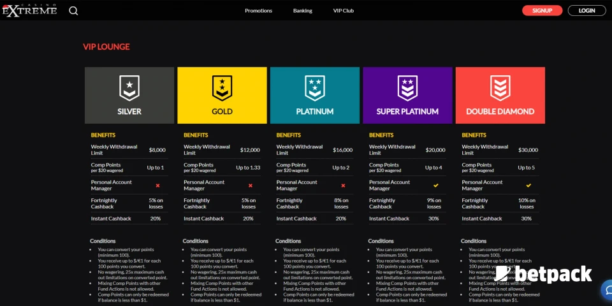The image size is (612, 306).
Task: Select the PLATINUM tier title
Action: click(314, 112)
